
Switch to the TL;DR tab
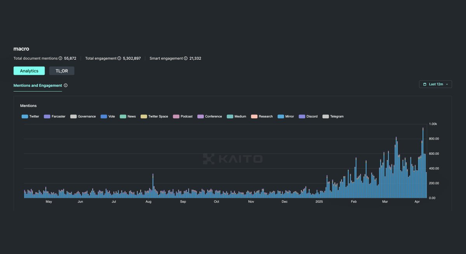pyautogui.click(x=62, y=71)
